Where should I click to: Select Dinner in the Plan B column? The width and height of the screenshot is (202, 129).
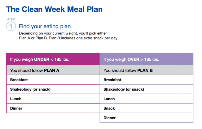pos(147,118)
